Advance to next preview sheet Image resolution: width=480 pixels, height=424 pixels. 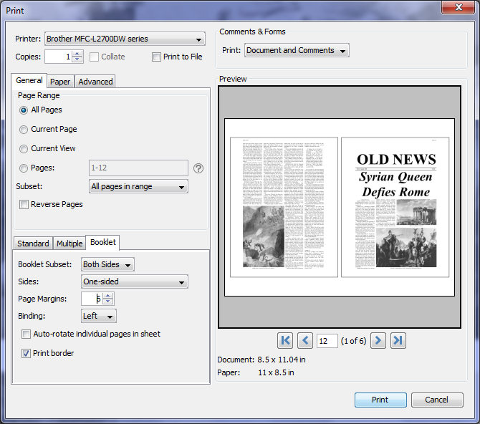(x=378, y=340)
